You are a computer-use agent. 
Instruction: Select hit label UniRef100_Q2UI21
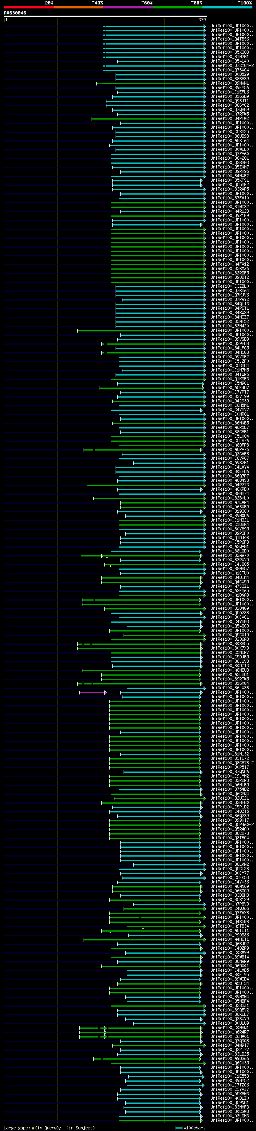[230, 798]
